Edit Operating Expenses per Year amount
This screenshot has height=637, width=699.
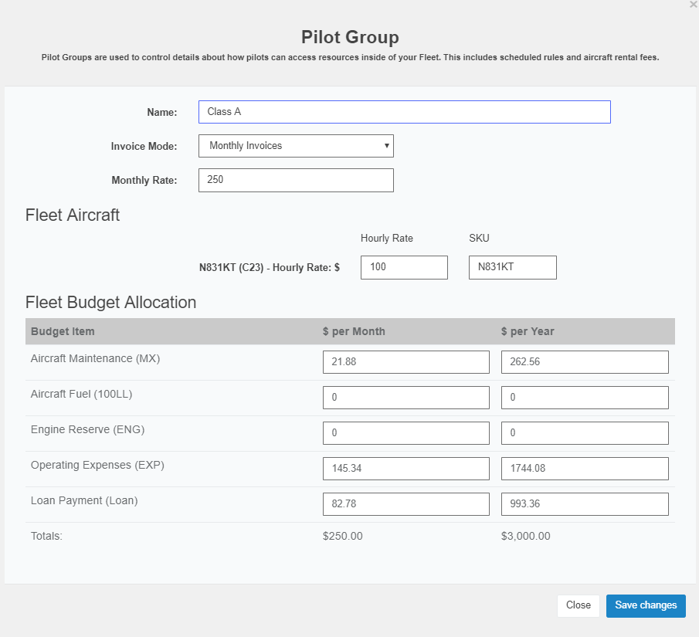pos(585,469)
